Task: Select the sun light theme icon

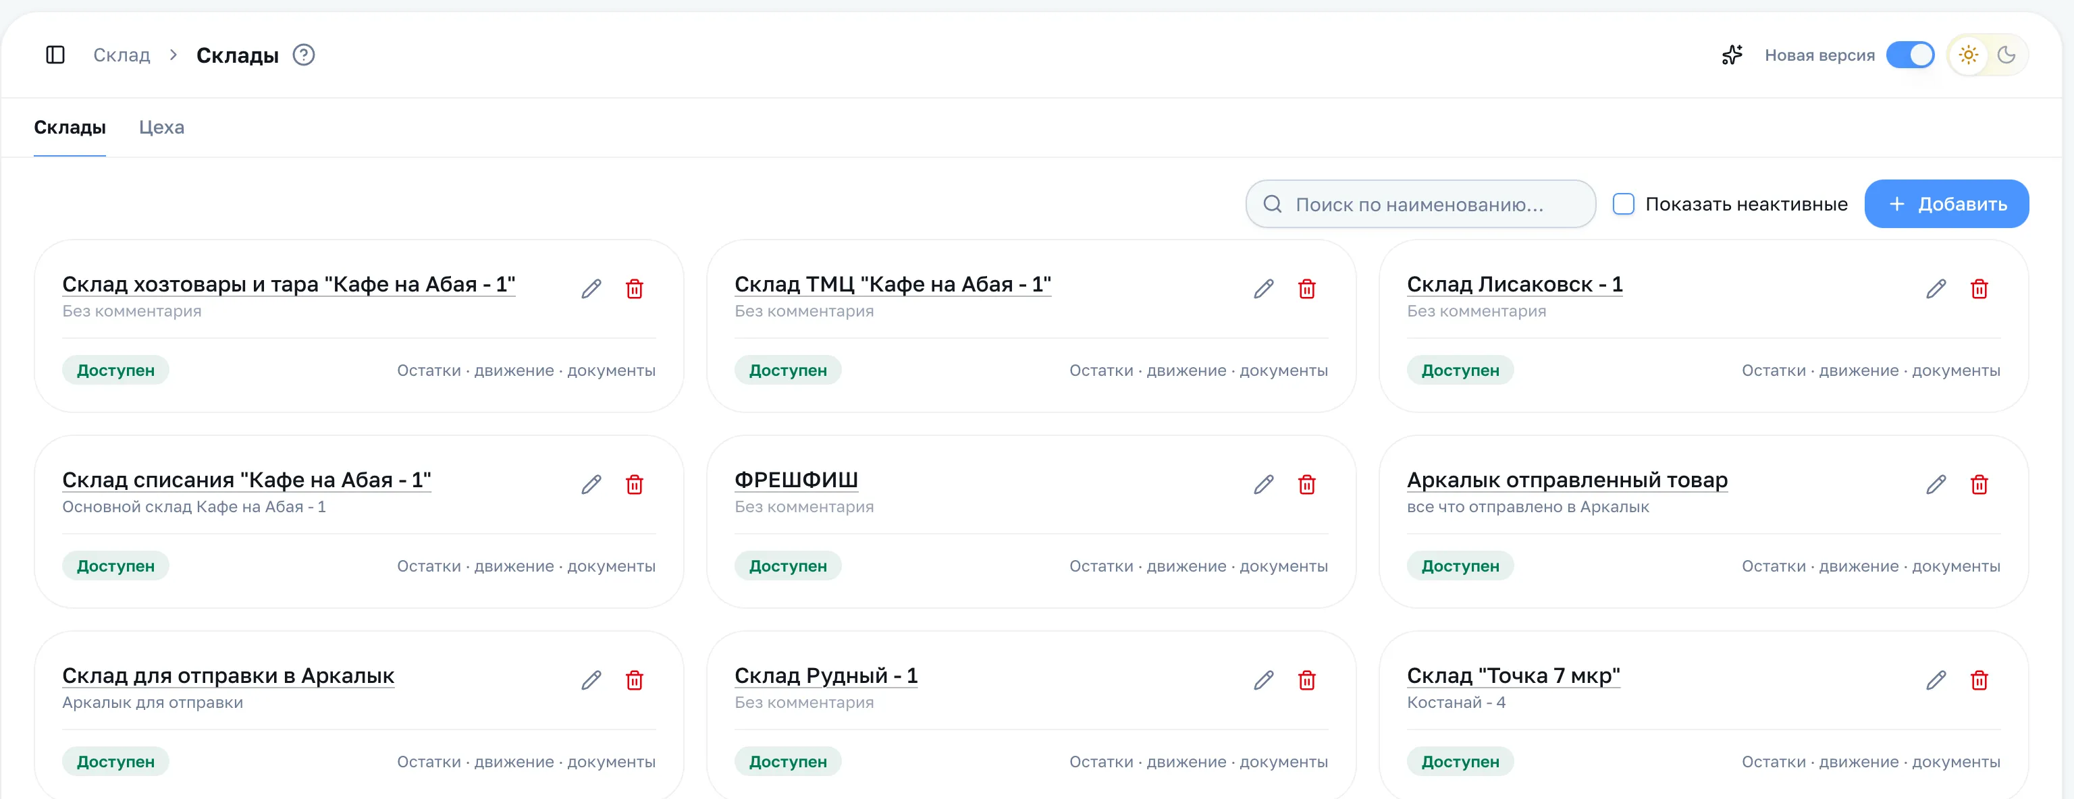Action: coord(1969,55)
